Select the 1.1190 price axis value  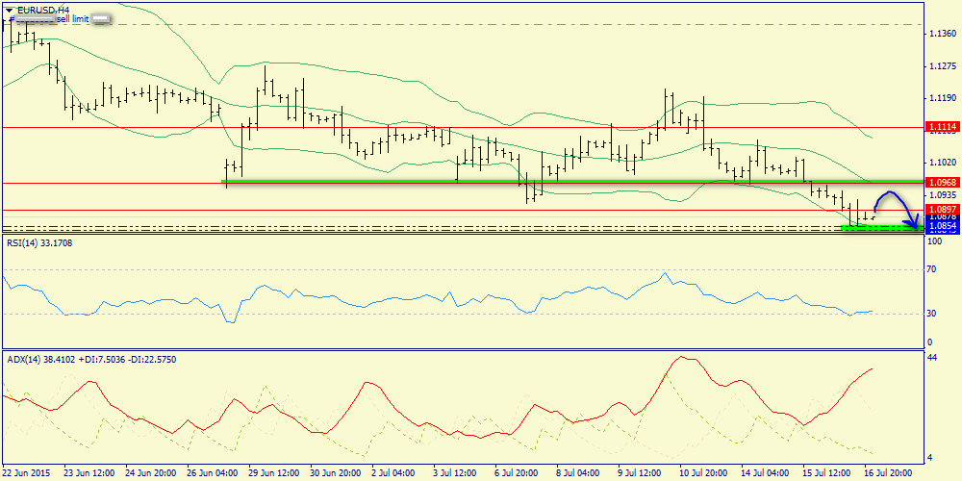(943, 97)
